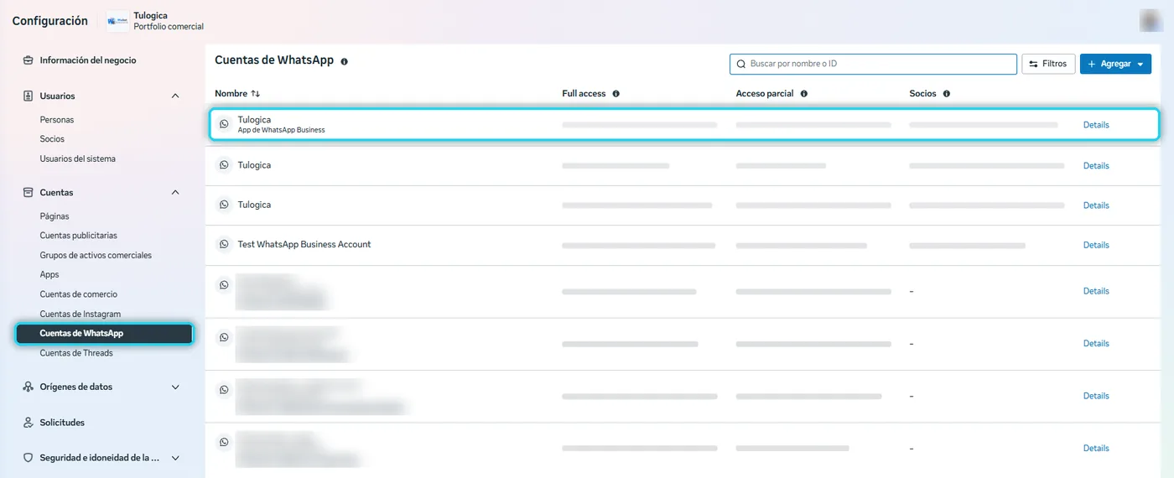Click the info icon beside Full access
This screenshot has width=1174, height=478.
tap(616, 94)
